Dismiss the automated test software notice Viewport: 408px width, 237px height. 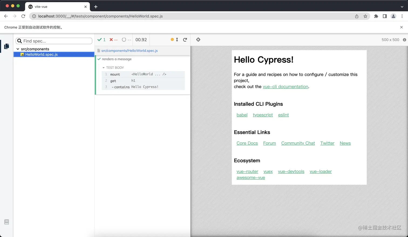point(402,27)
